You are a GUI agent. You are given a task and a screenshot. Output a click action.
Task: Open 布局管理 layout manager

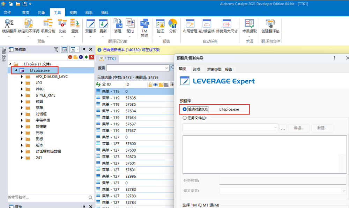pyautogui.click(x=190, y=26)
